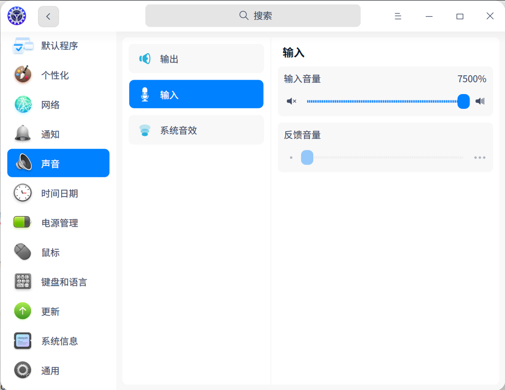
Task: Click the 通知 bell icon
Action: click(23, 133)
